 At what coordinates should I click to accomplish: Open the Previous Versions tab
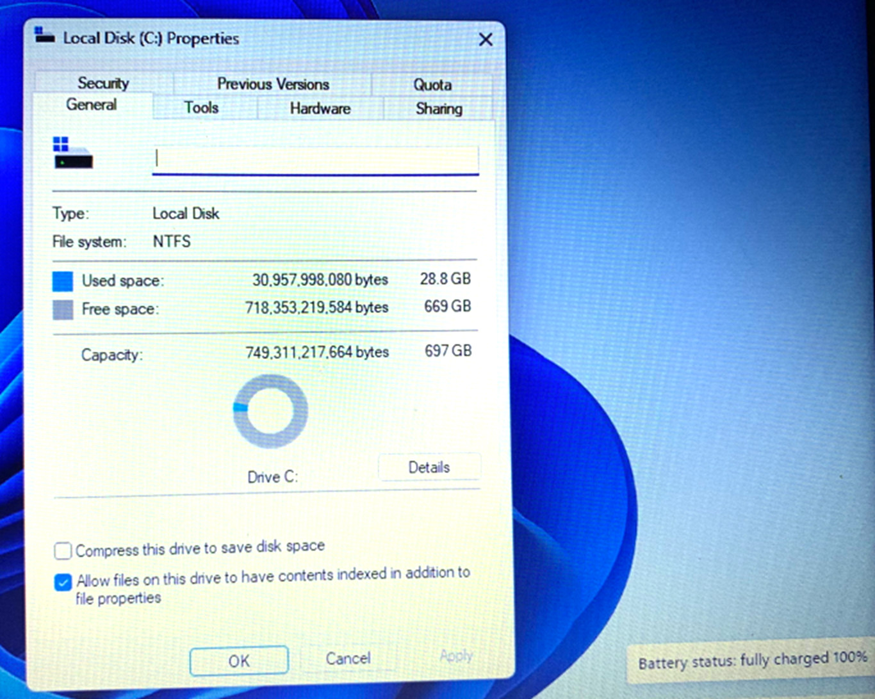(273, 84)
